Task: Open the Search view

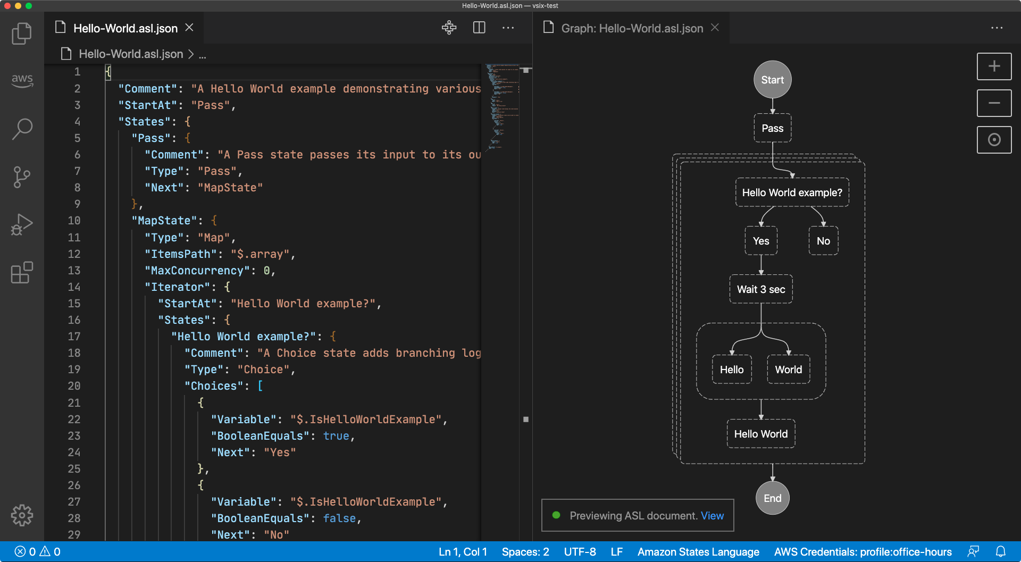Action: coord(22,129)
